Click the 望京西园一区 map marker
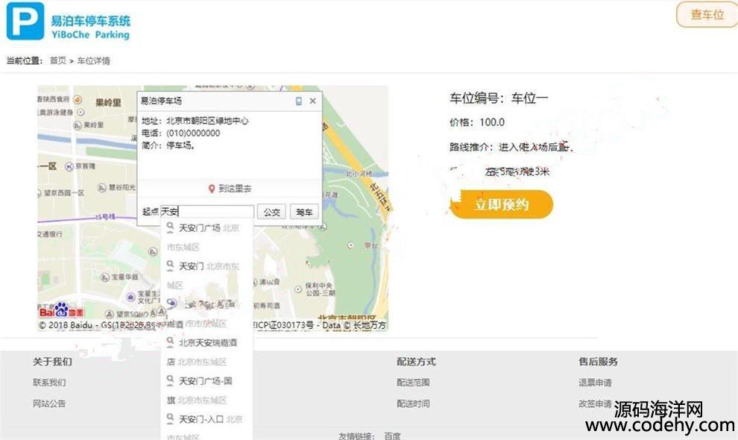 [40, 193]
